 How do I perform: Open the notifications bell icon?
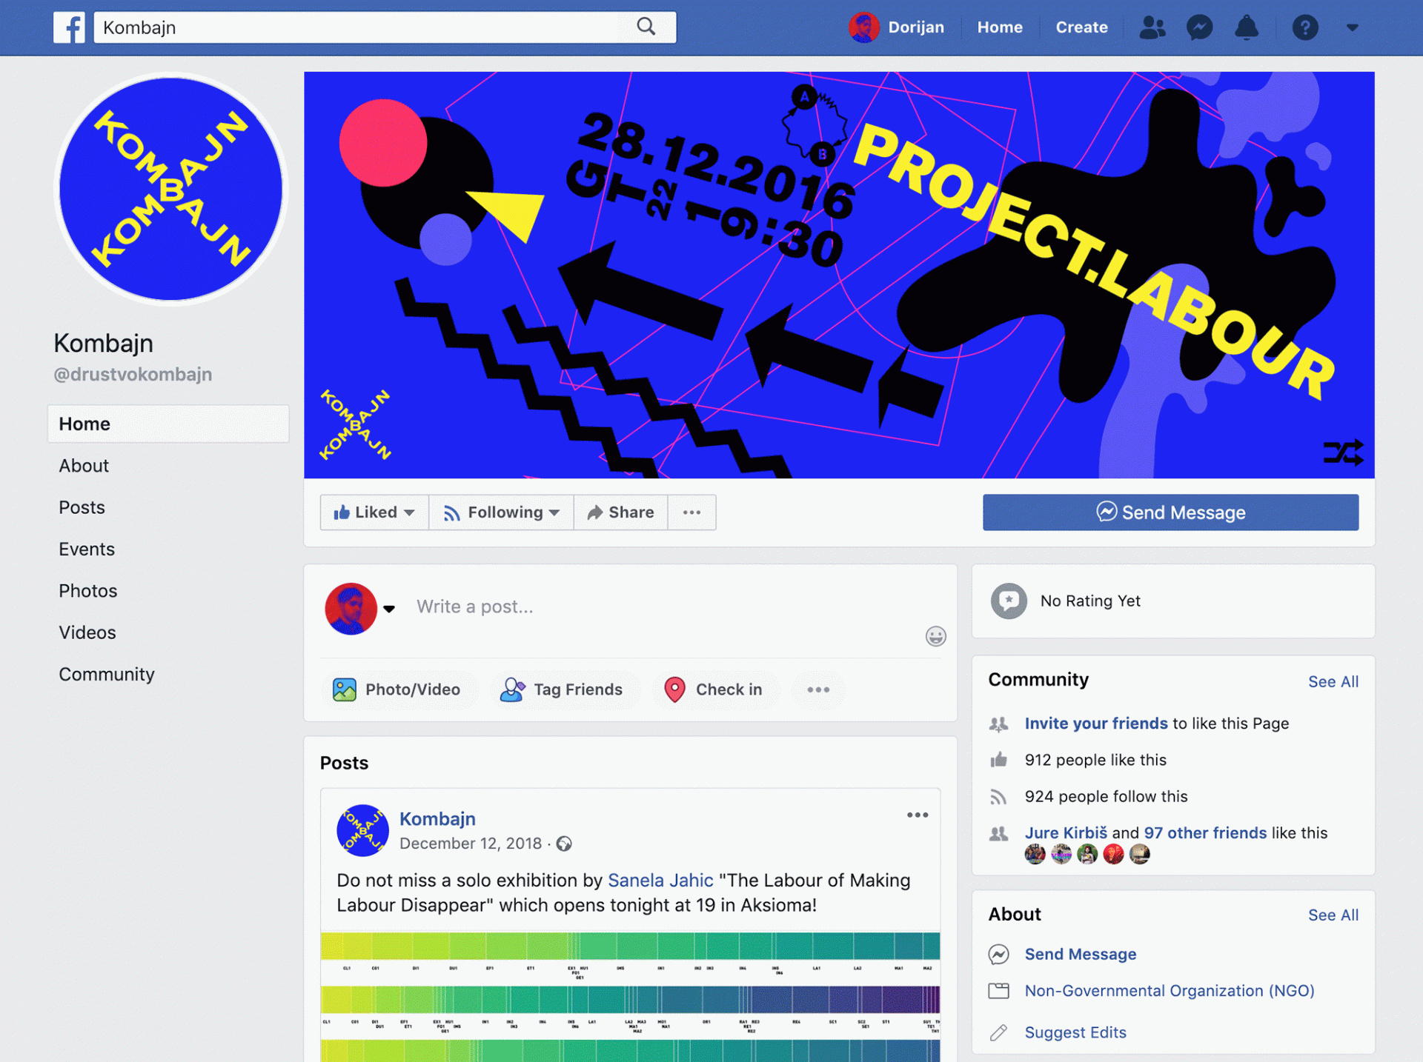coord(1247,27)
